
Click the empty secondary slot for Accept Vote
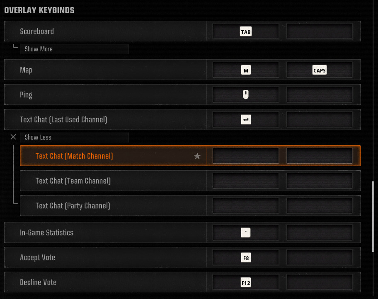[319, 257]
